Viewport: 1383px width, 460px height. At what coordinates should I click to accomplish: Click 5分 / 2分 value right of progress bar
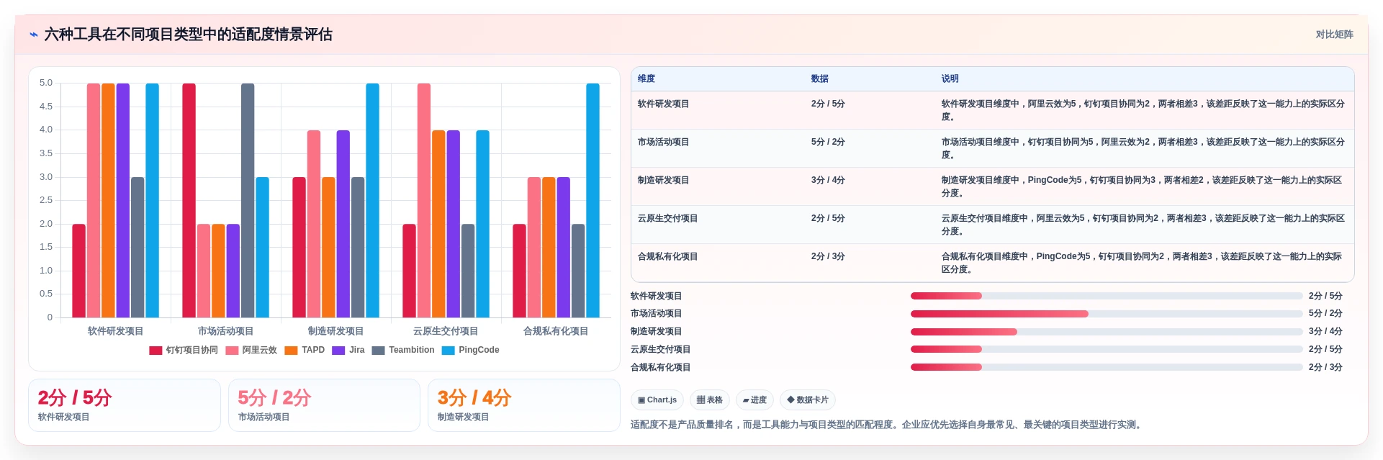pyautogui.click(x=1325, y=314)
